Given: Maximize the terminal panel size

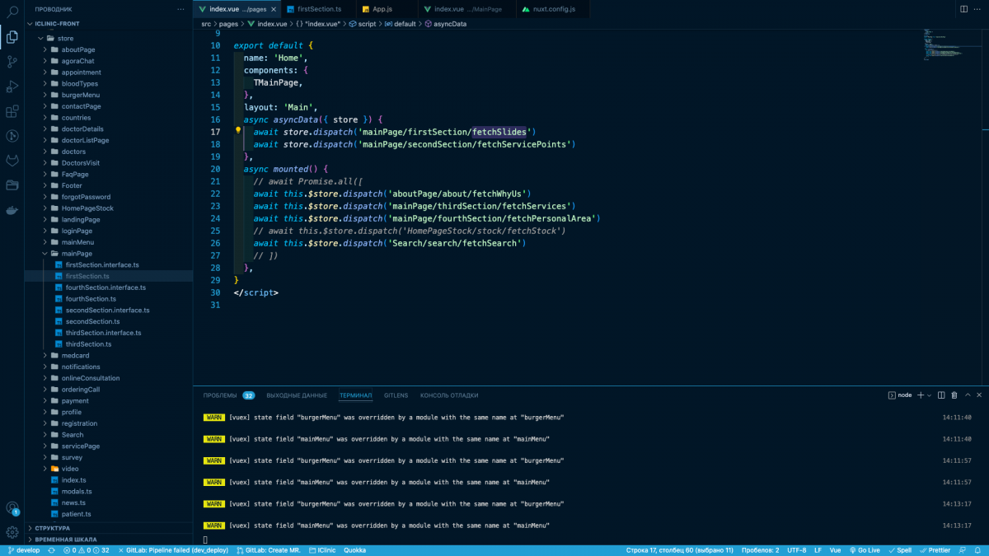Looking at the screenshot, I should pyautogui.click(x=967, y=395).
